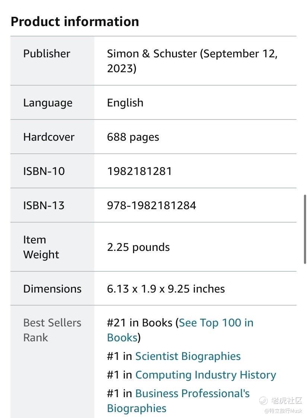
Task: Click the 2.25 pounds weight value
Action: (138, 247)
